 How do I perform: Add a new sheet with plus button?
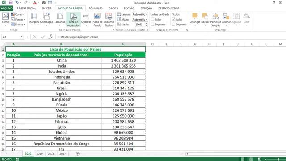coord(77,154)
